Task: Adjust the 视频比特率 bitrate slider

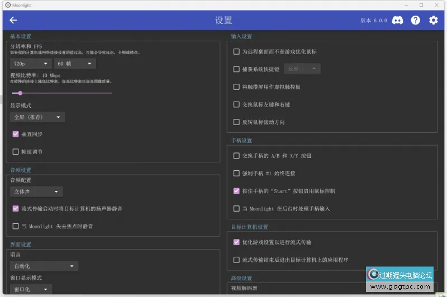Action: point(61,93)
